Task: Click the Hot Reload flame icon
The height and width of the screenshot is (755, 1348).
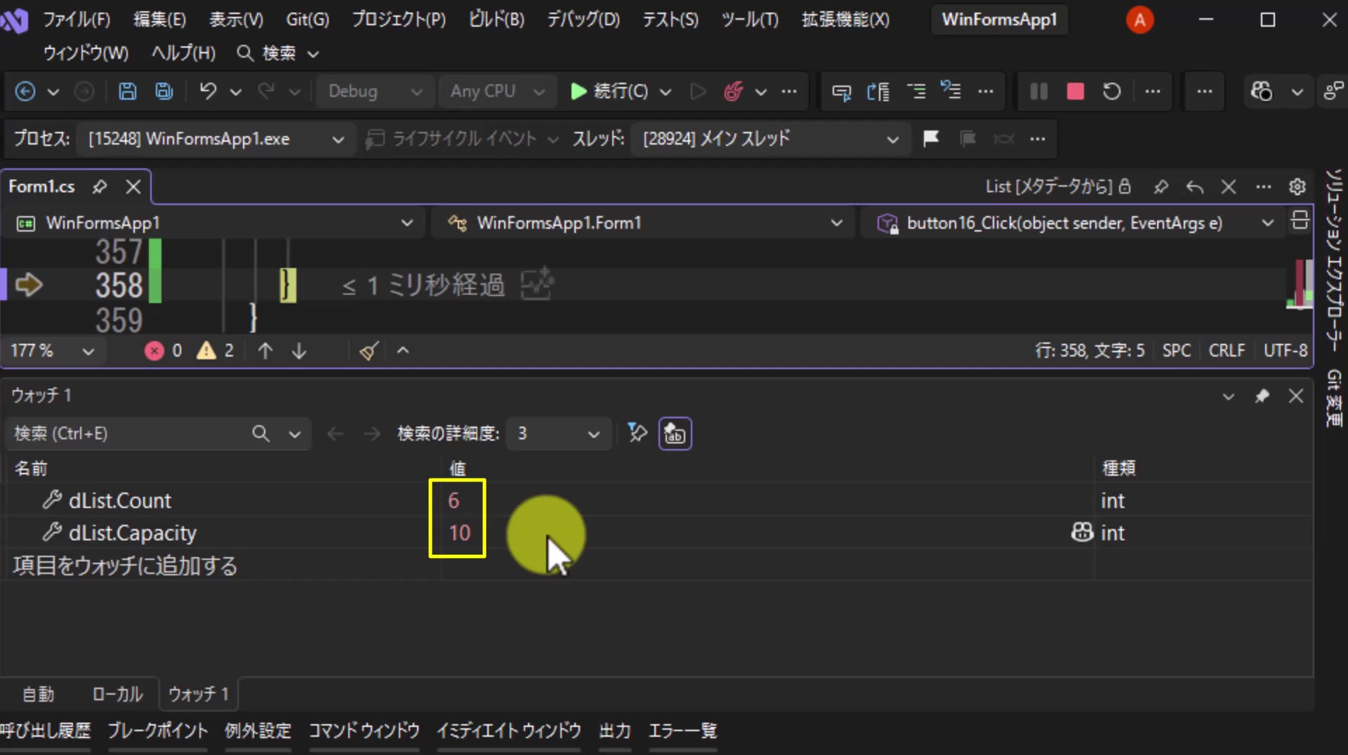Action: click(x=734, y=91)
